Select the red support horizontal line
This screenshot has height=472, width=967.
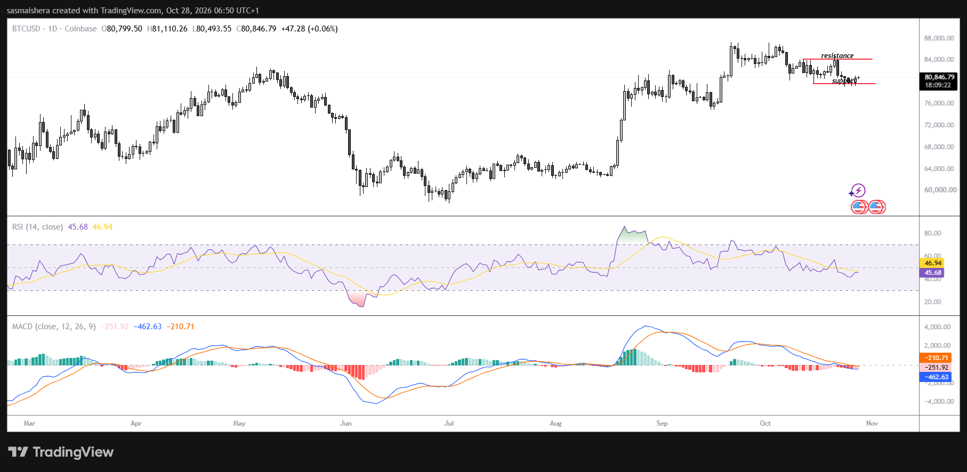(x=844, y=84)
